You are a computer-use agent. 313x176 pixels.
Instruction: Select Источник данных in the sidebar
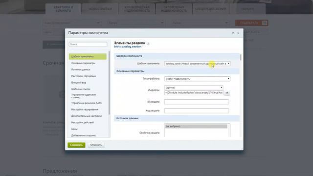click(81, 69)
